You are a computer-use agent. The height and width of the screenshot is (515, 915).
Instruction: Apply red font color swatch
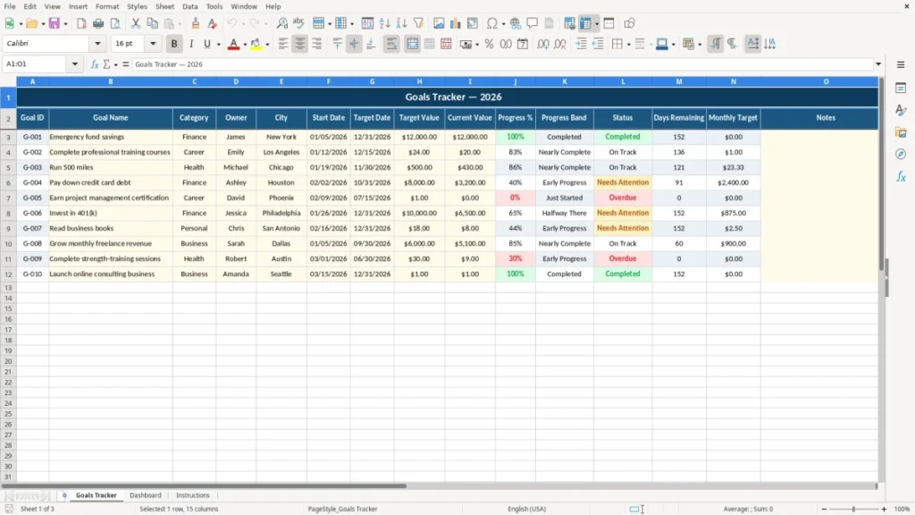point(233,44)
